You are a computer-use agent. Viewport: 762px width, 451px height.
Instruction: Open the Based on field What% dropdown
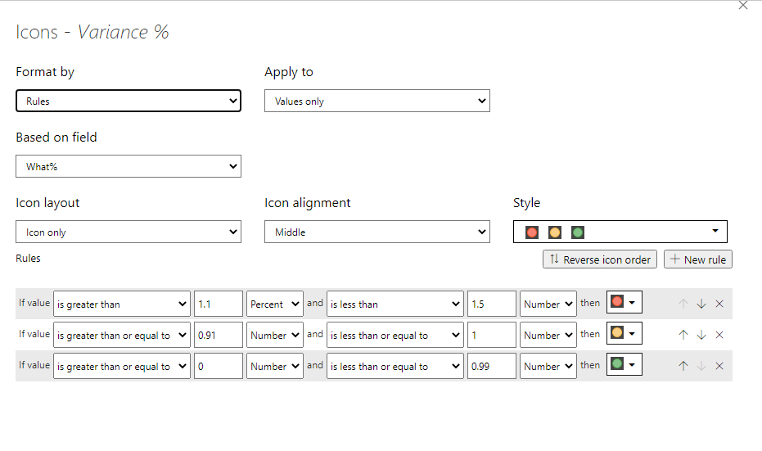(129, 166)
